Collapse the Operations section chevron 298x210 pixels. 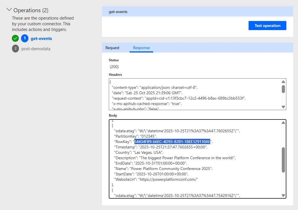tap(9, 10)
